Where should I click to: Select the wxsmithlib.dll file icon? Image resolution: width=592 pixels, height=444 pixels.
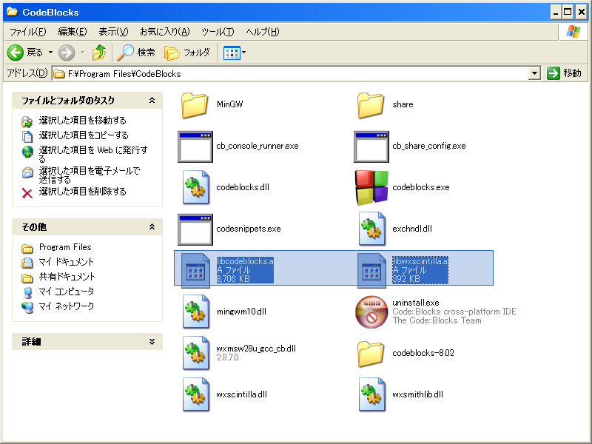tap(372, 394)
